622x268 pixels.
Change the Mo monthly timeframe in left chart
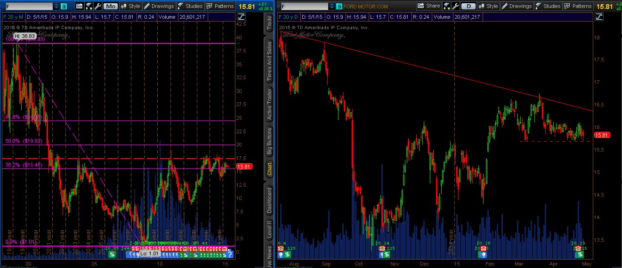[x=111, y=6]
